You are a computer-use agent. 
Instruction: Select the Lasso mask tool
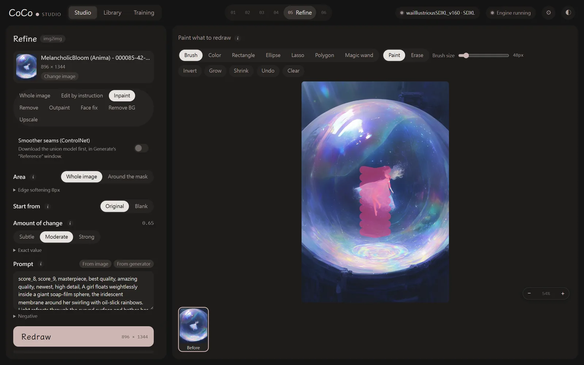pyautogui.click(x=298, y=55)
